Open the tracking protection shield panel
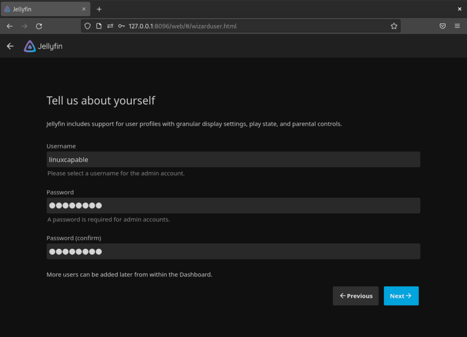 coord(88,26)
